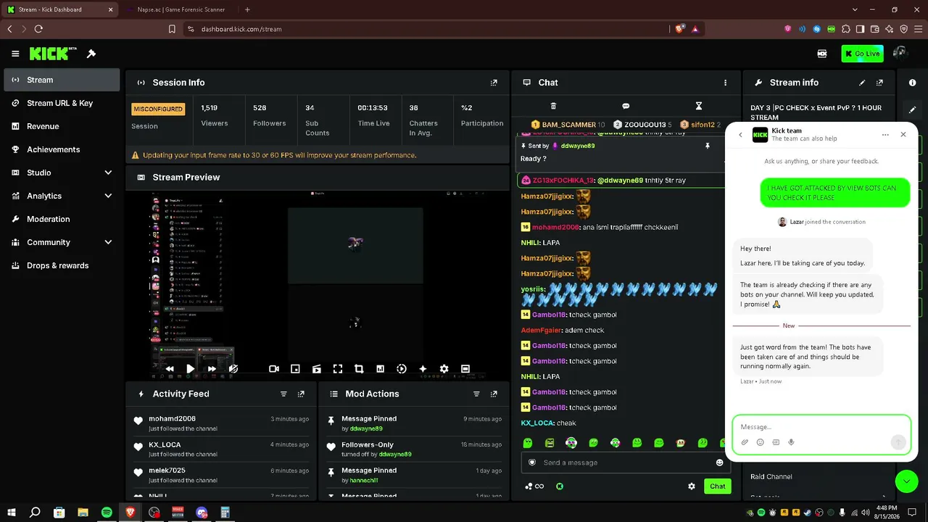Attach a file in Kick team support chat
The image size is (928, 522).
tap(745, 442)
